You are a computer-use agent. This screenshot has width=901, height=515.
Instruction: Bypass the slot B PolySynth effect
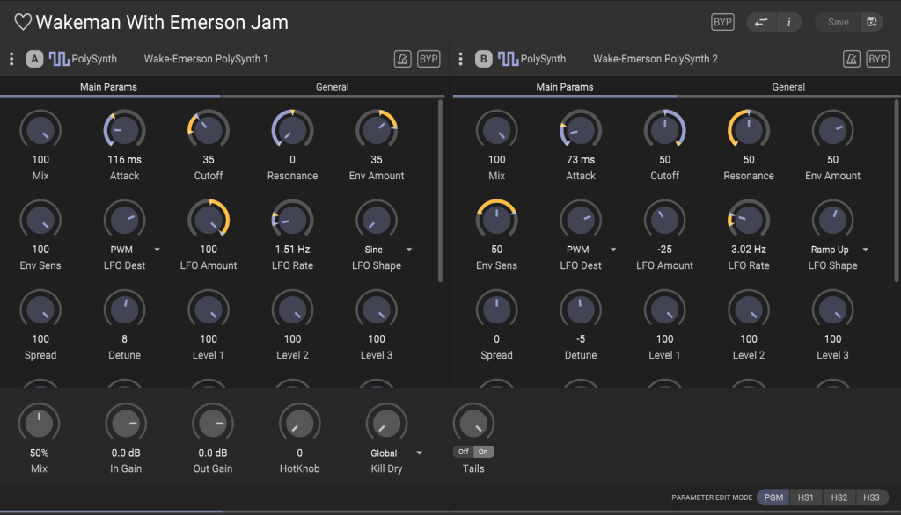(877, 59)
